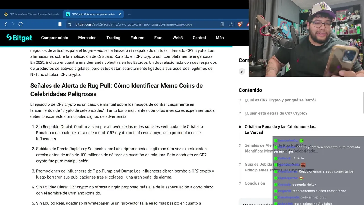Close the CR7 Crypto tab
The width and height of the screenshot is (364, 205).
[120, 14]
